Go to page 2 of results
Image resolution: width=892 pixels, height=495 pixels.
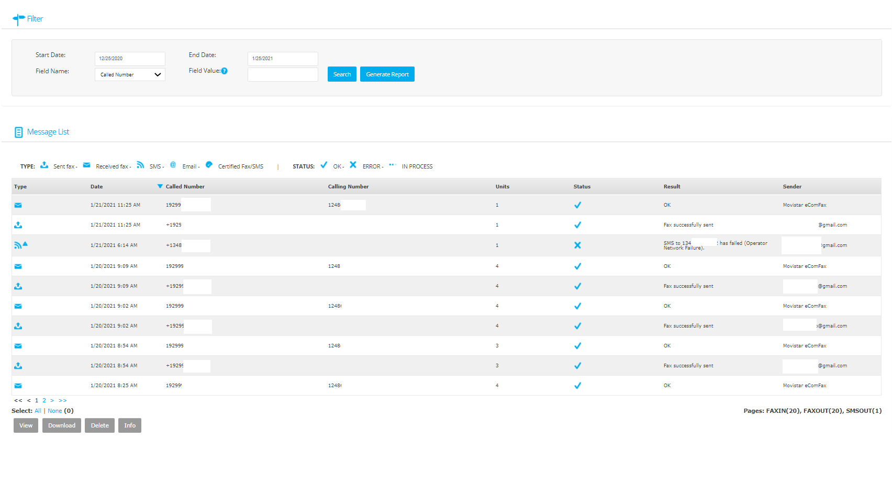click(44, 400)
